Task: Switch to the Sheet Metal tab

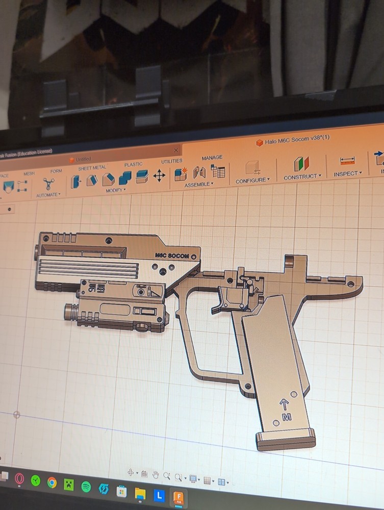Action: (92, 168)
